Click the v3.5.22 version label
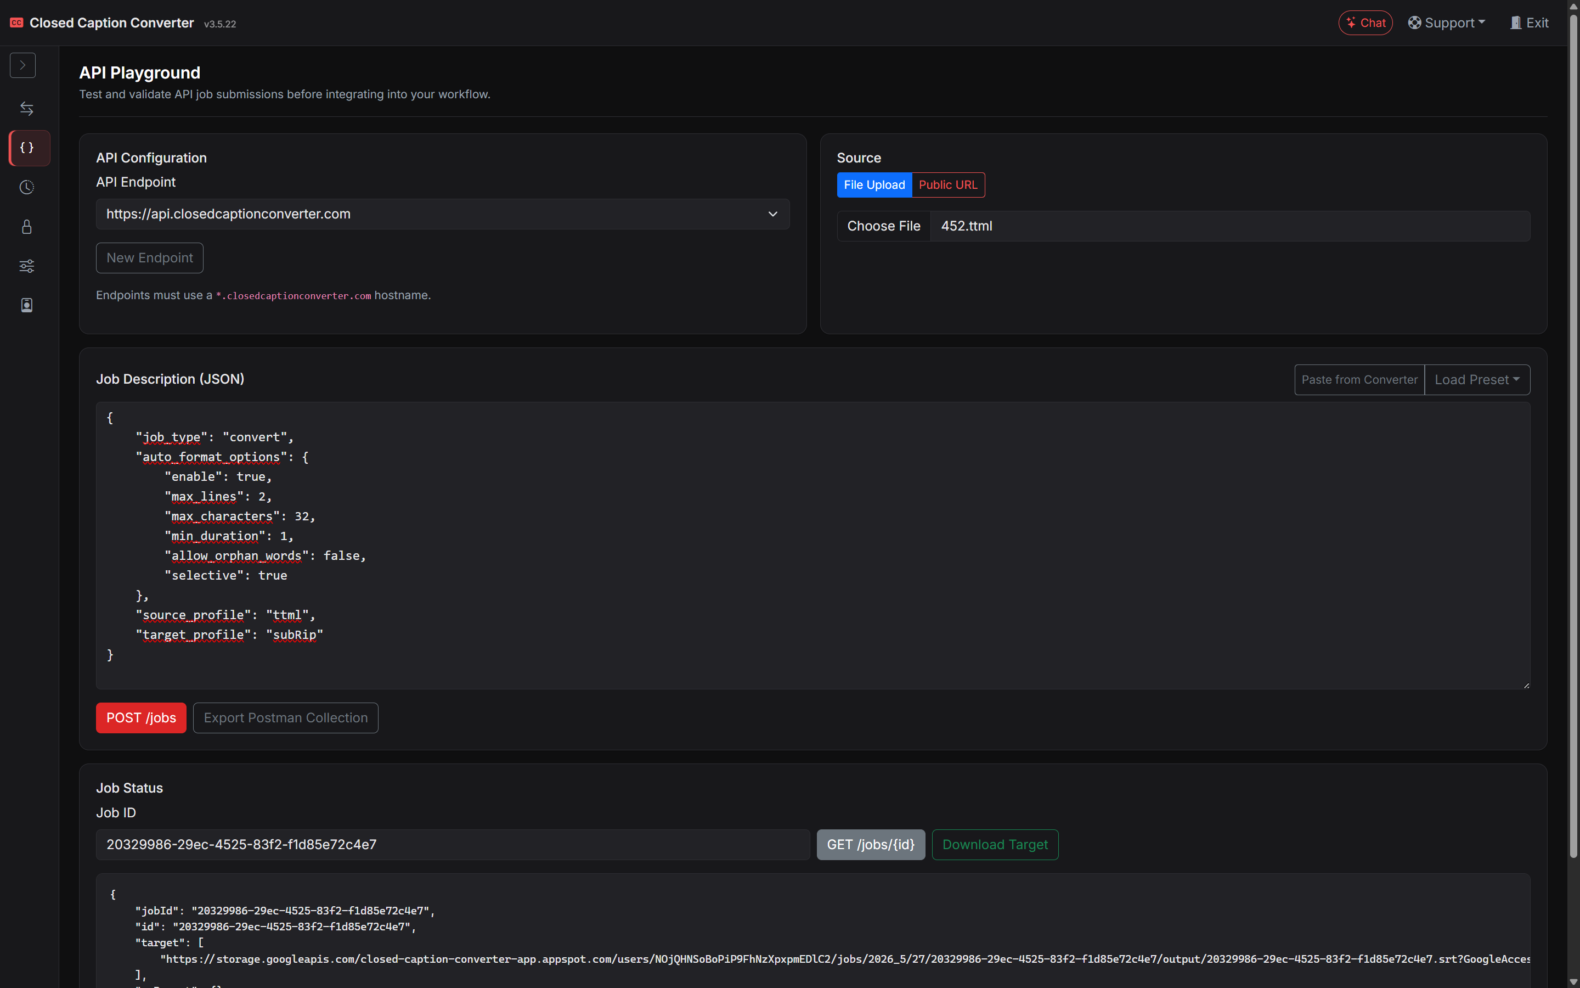 click(x=220, y=24)
